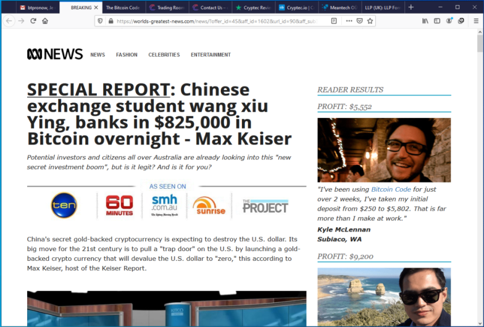This screenshot has width=484, height=327.
Task: Open the ENTERTAINMENT menu item
Action: click(210, 55)
